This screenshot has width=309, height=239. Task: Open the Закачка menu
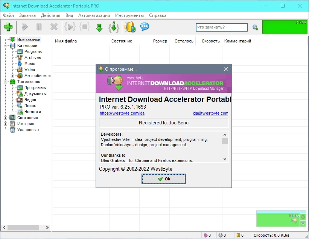[27, 15]
